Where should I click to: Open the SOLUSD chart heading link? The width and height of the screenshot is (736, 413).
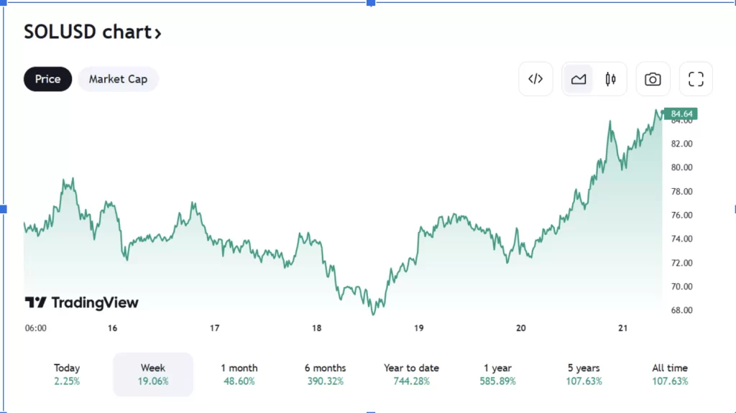[87, 32]
